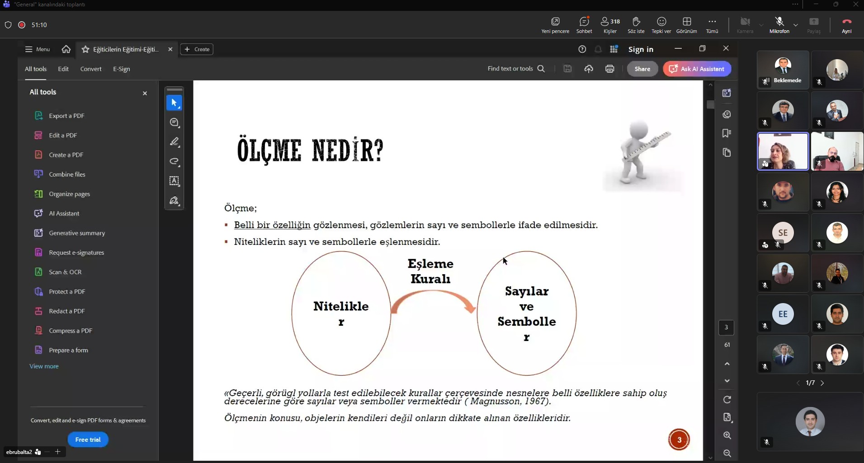The height and width of the screenshot is (463, 864).
Task: Select the Selection arrow tool
Action: click(175, 103)
